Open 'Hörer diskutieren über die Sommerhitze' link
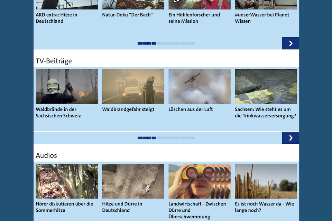The width and height of the screenshot is (332, 221). click(64, 207)
